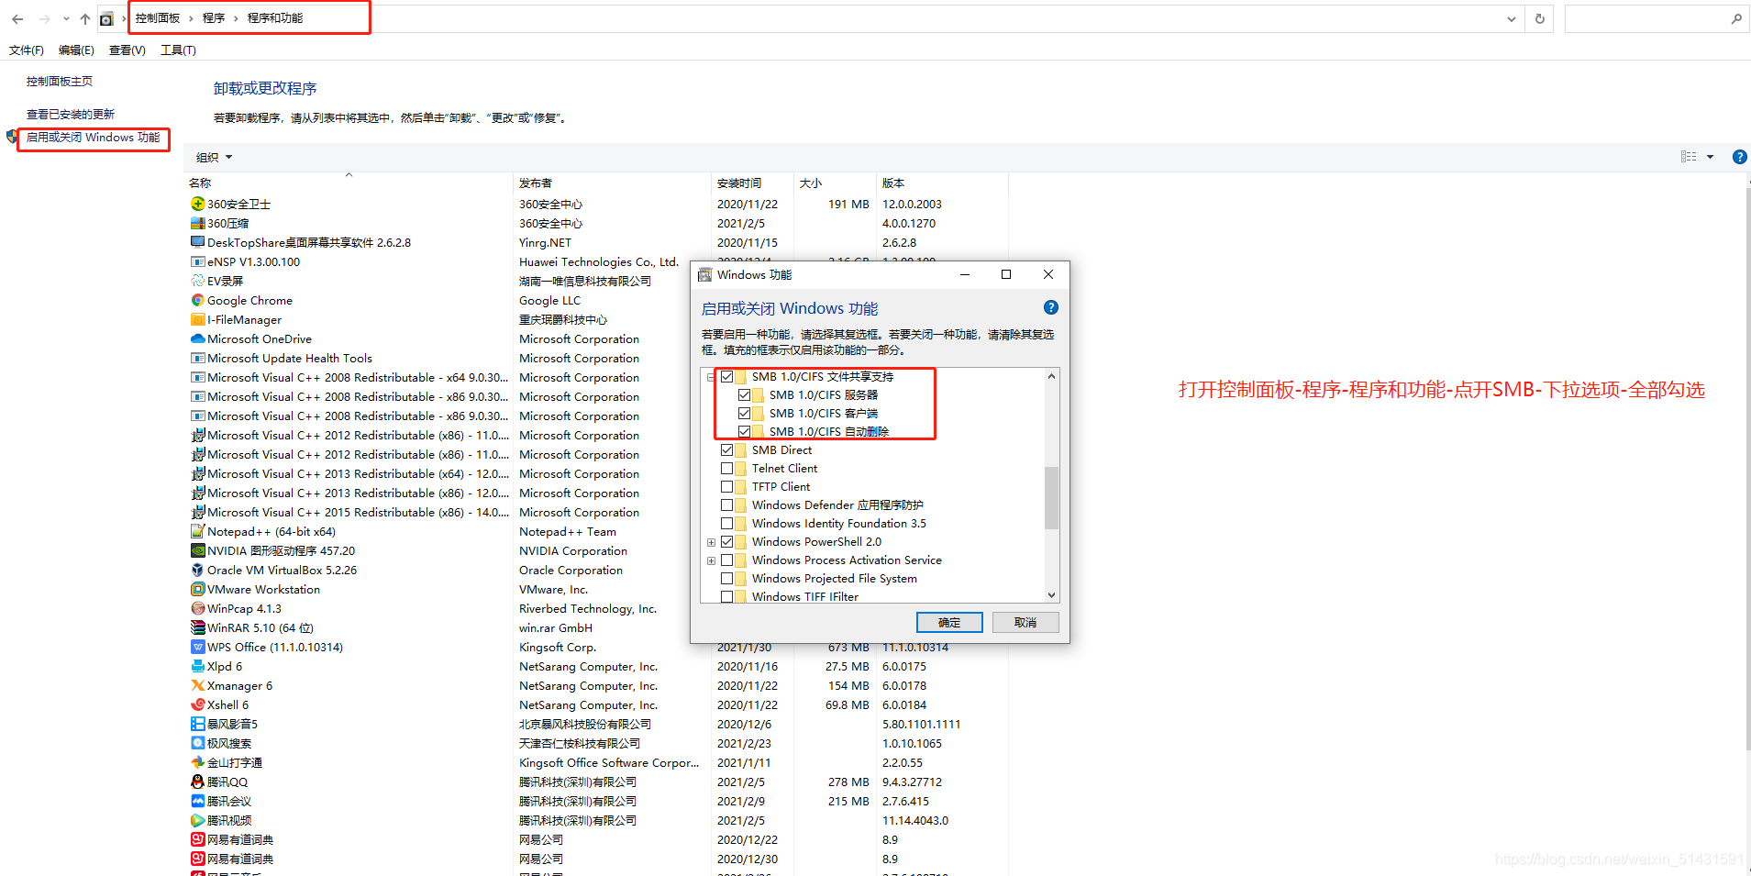Click the VMware Workstation icon
The image size is (1751, 876).
click(197, 589)
